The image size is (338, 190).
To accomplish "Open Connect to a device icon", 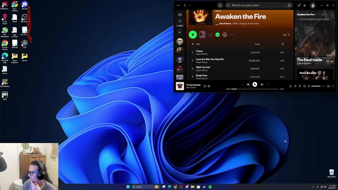I will 304,86.
